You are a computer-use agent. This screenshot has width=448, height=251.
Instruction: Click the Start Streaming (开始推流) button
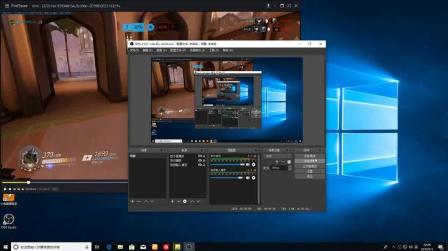click(310, 156)
